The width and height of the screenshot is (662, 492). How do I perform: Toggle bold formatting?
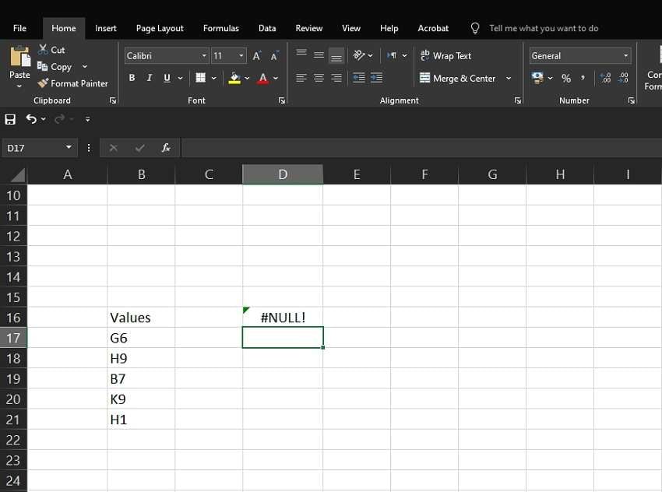coord(132,78)
